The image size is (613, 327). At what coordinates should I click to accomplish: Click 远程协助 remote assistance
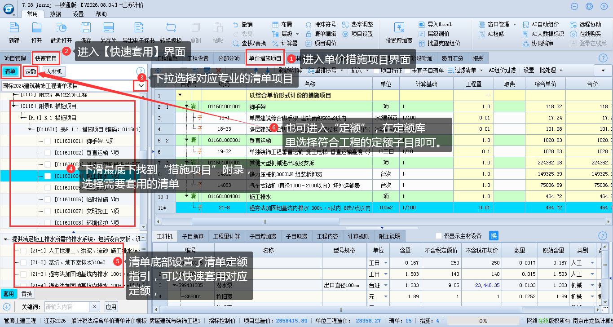point(586,24)
